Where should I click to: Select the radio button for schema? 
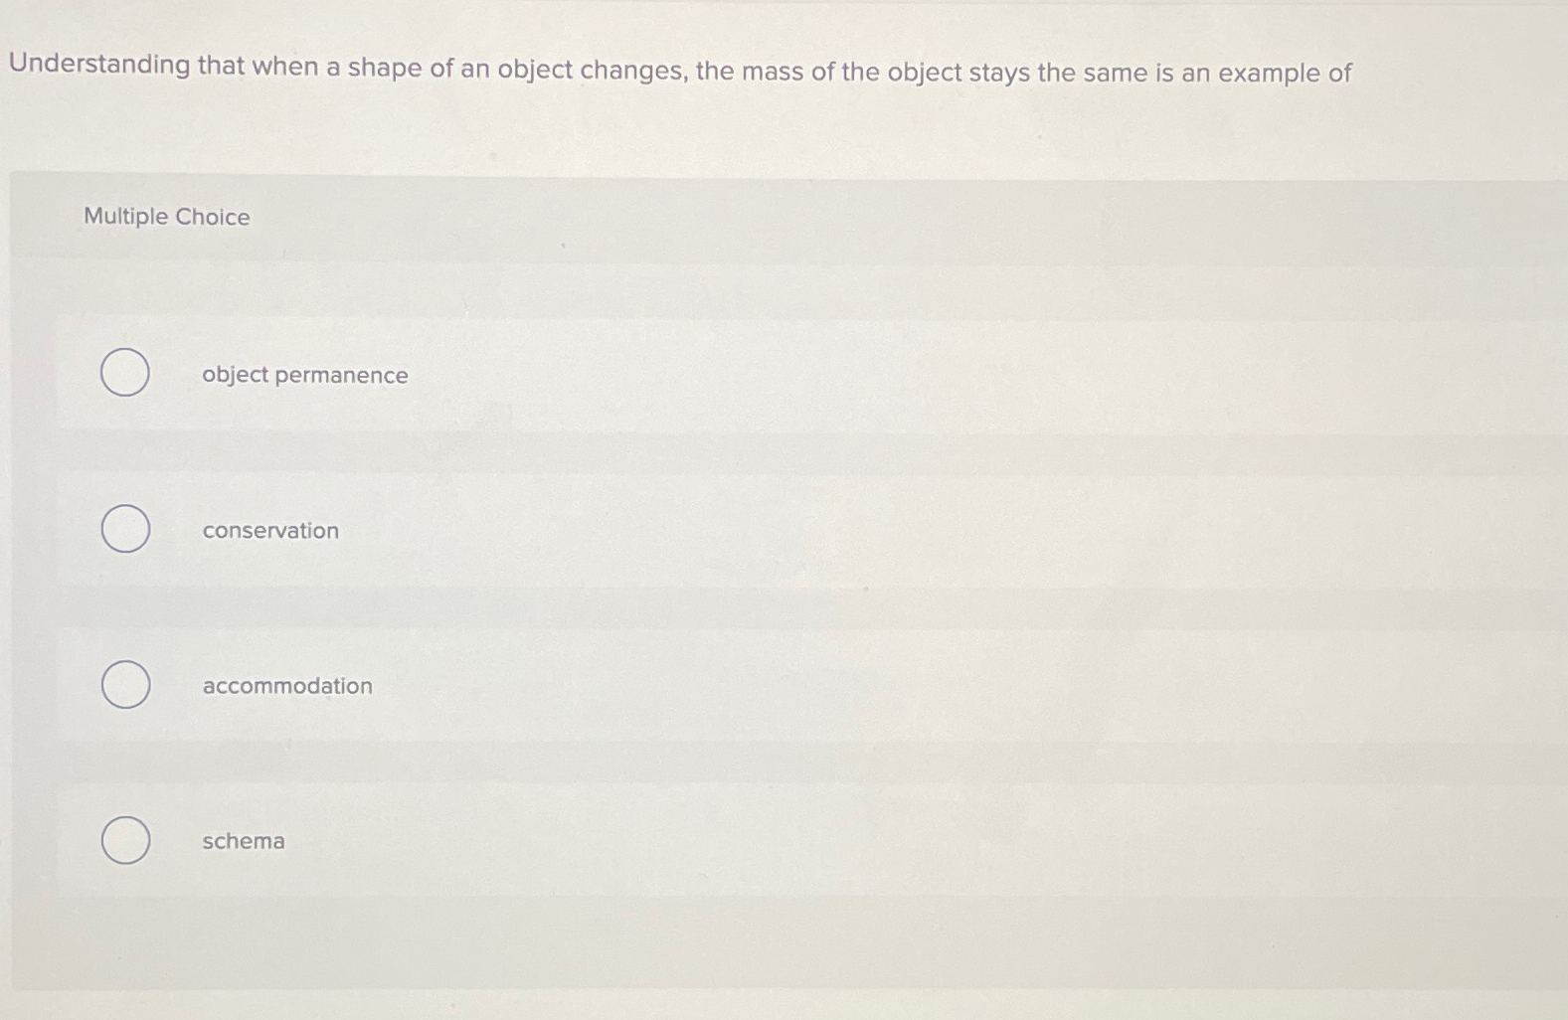tap(127, 840)
